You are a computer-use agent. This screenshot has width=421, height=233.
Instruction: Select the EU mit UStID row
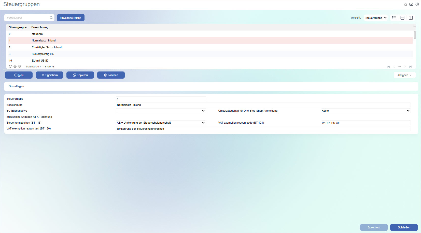tap(211, 61)
